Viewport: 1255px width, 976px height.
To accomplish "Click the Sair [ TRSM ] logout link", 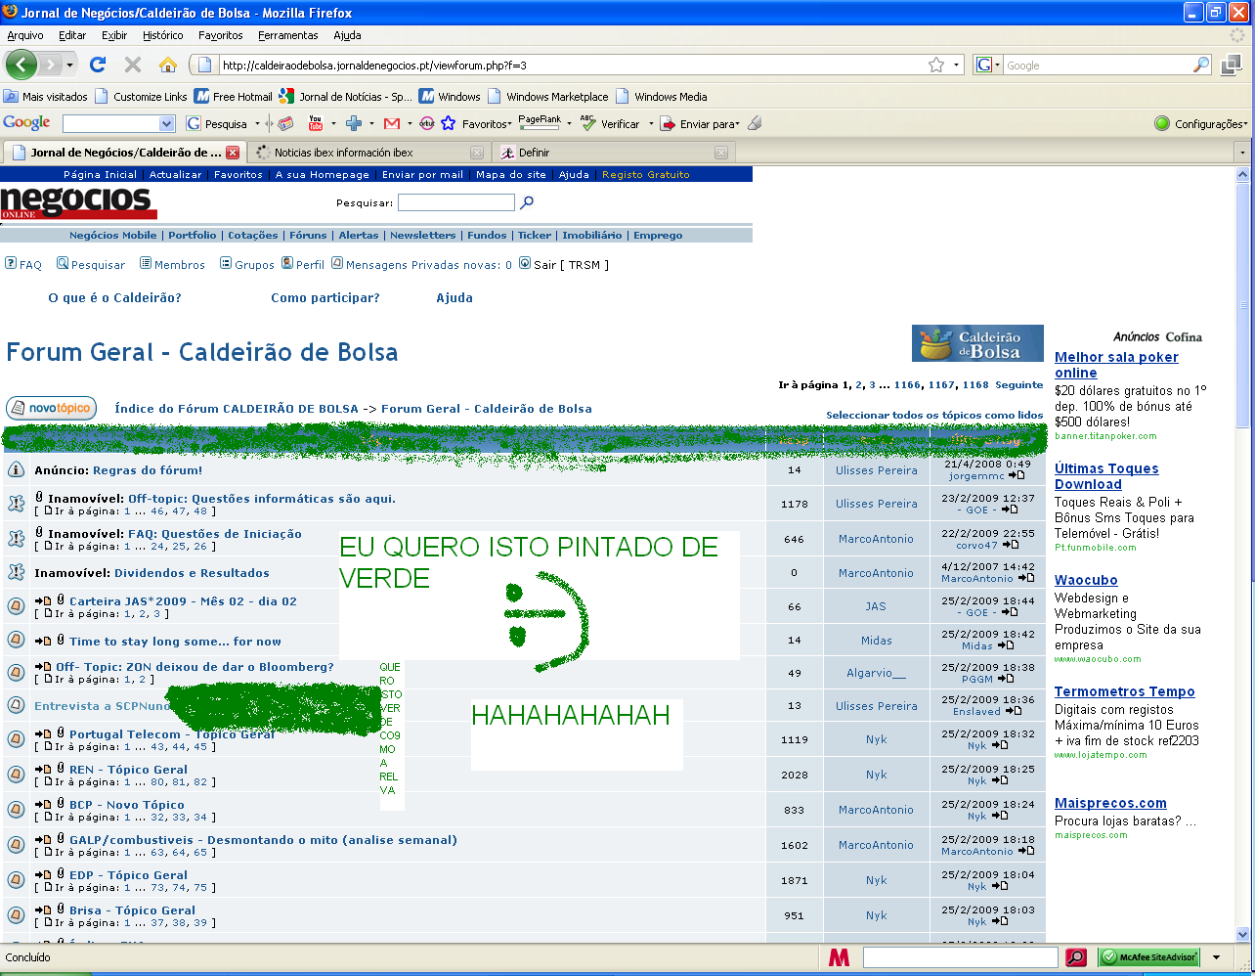I will 564,265.
